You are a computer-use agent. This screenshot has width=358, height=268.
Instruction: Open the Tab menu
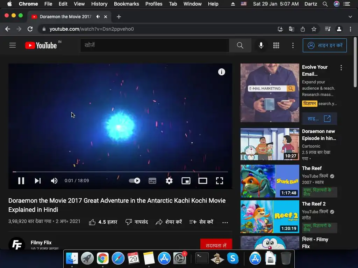(173, 4)
